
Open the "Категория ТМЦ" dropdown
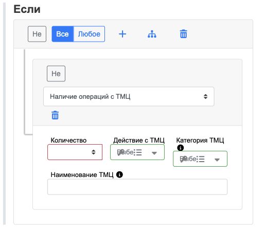(x=200, y=159)
